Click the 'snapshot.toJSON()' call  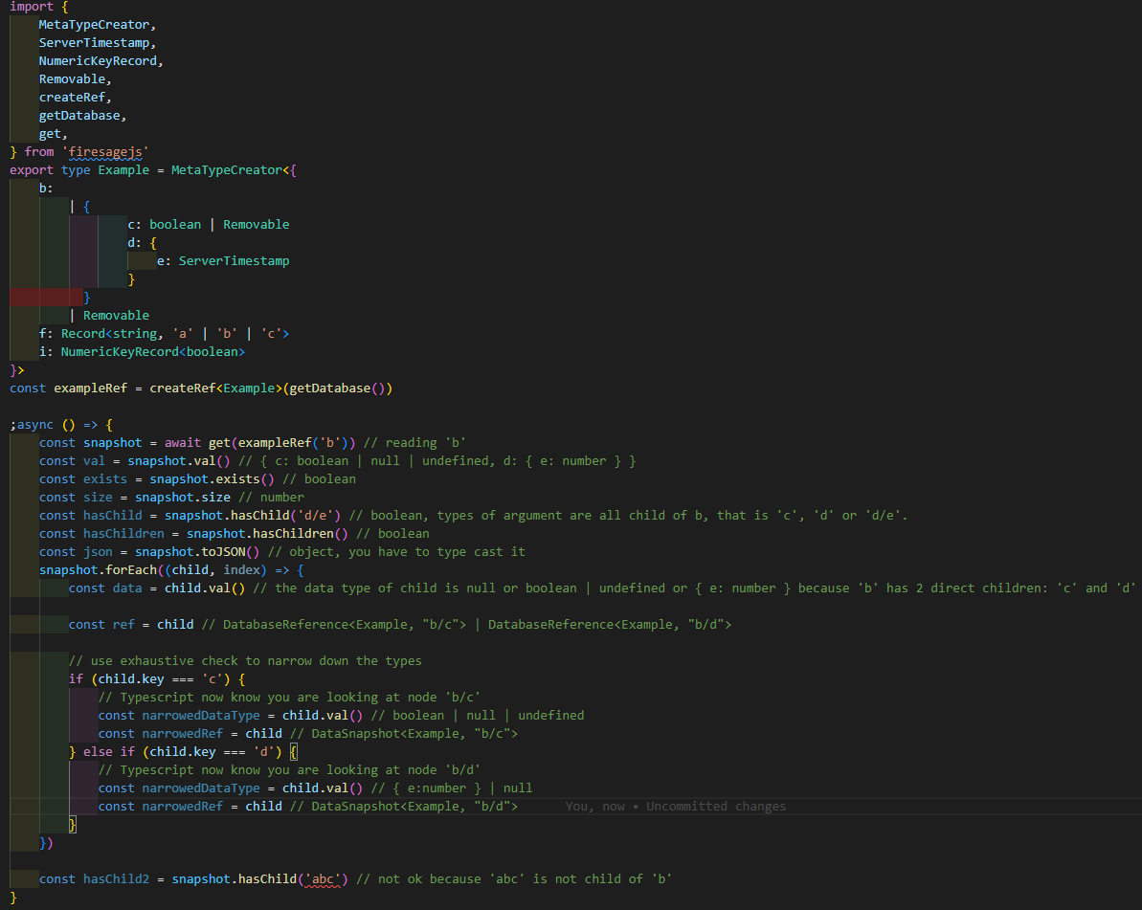[x=197, y=552]
